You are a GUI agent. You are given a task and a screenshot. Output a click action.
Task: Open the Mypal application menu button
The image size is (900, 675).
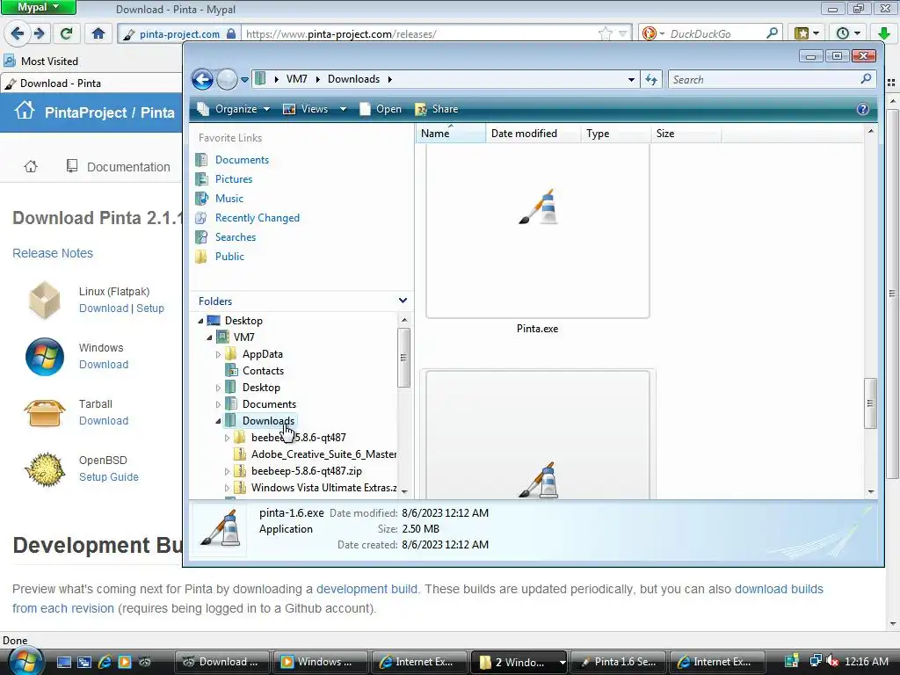coord(39,7)
